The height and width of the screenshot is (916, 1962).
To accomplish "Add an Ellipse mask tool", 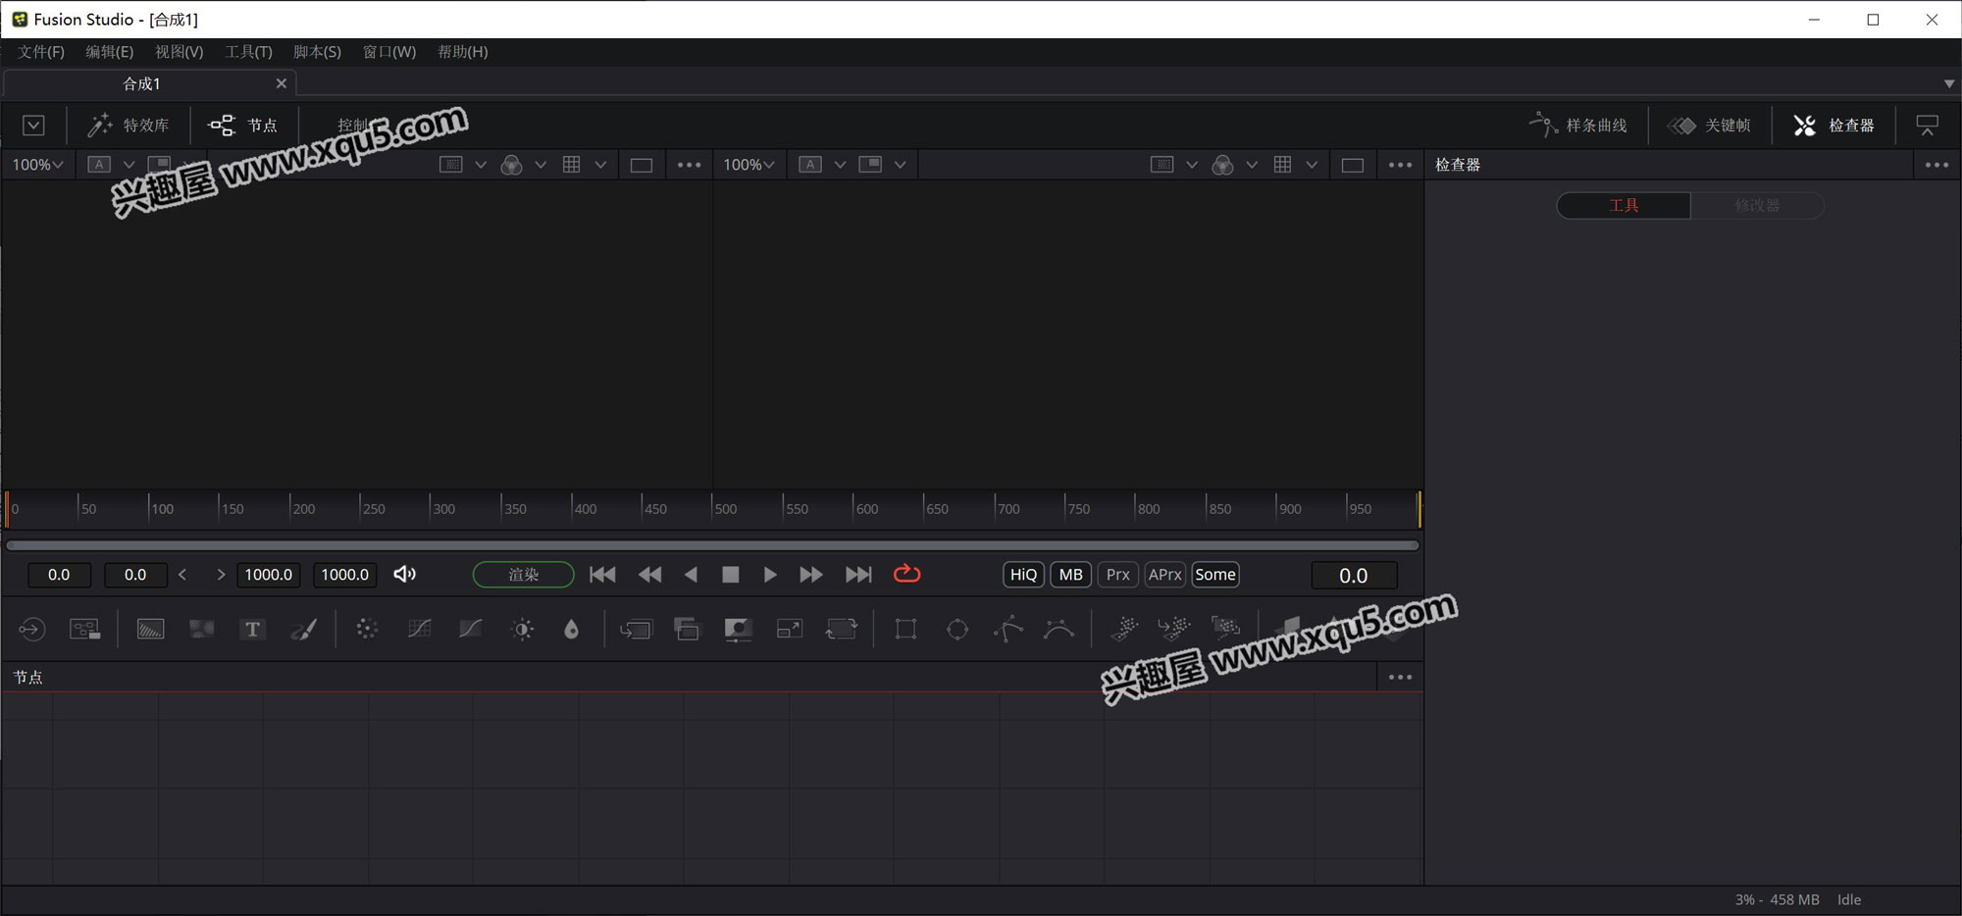I will pos(957,630).
